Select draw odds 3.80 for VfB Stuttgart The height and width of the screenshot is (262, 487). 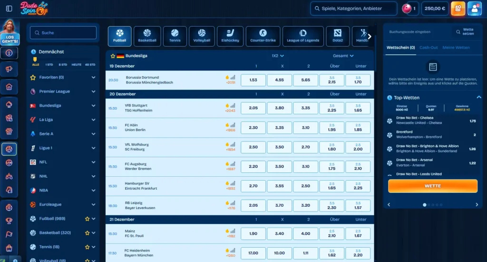click(279, 108)
